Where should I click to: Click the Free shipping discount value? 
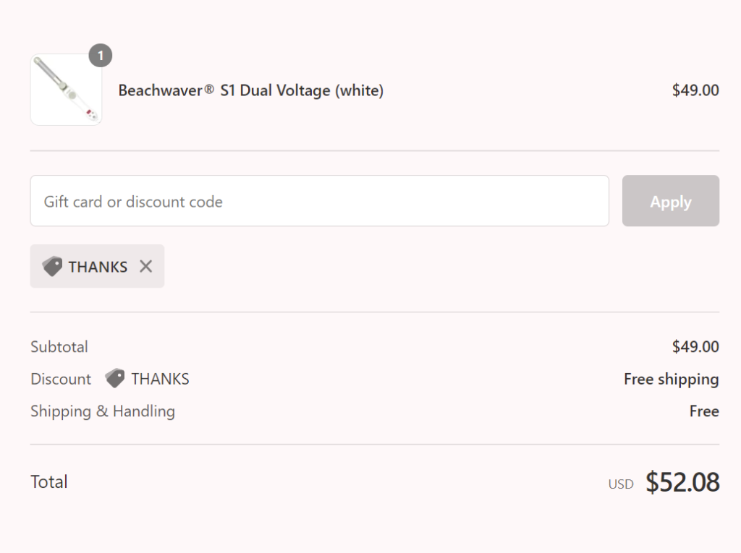(671, 379)
